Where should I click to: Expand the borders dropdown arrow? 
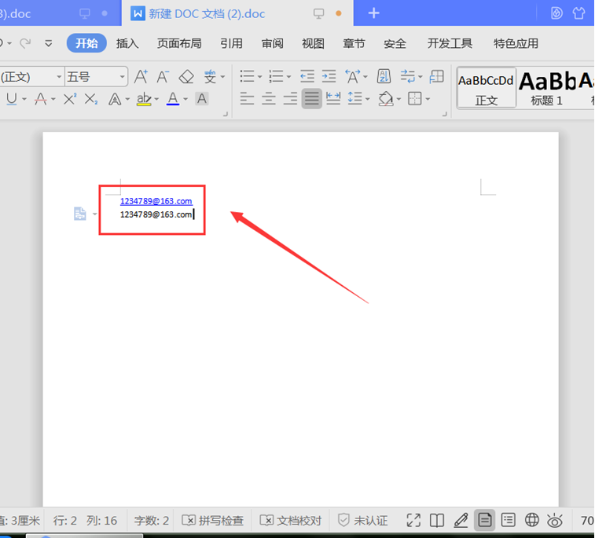(x=428, y=99)
